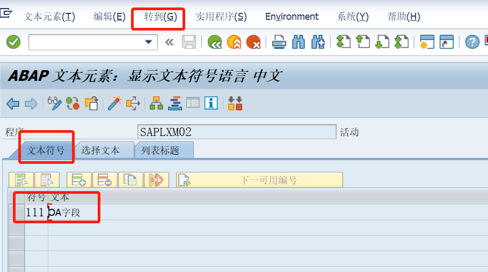Click the symbol cell containing 111

(36, 212)
